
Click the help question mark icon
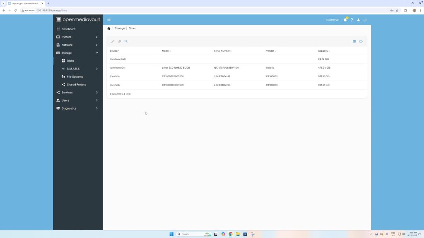tap(352, 19)
